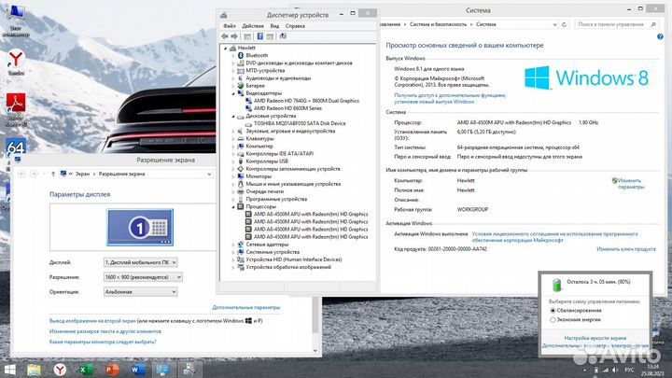This screenshot has width=672, height=378.
Task: Open the Дисплей dropdown list
Action: 140,263
